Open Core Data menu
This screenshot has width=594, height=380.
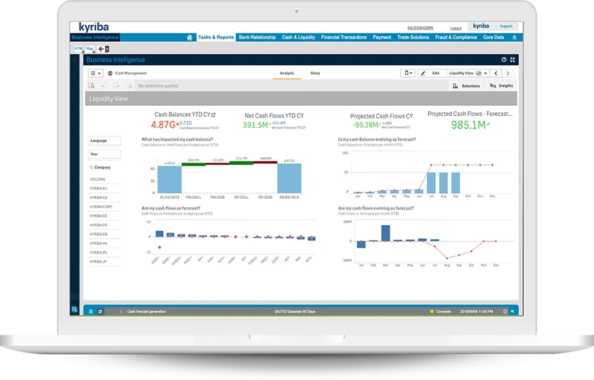pyautogui.click(x=494, y=37)
